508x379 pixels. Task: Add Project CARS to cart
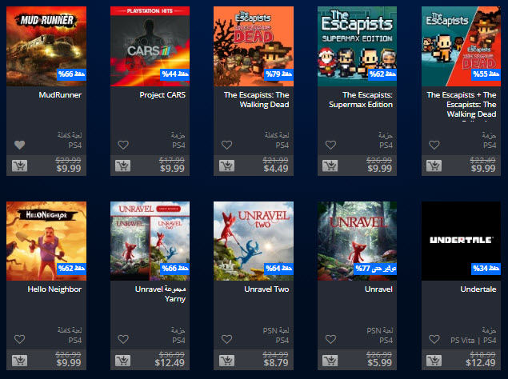[123, 166]
